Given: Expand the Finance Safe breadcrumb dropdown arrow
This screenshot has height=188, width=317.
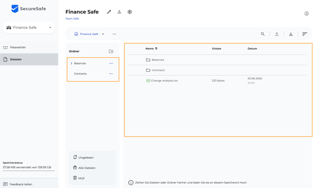Looking at the screenshot, I should tap(103, 34).
